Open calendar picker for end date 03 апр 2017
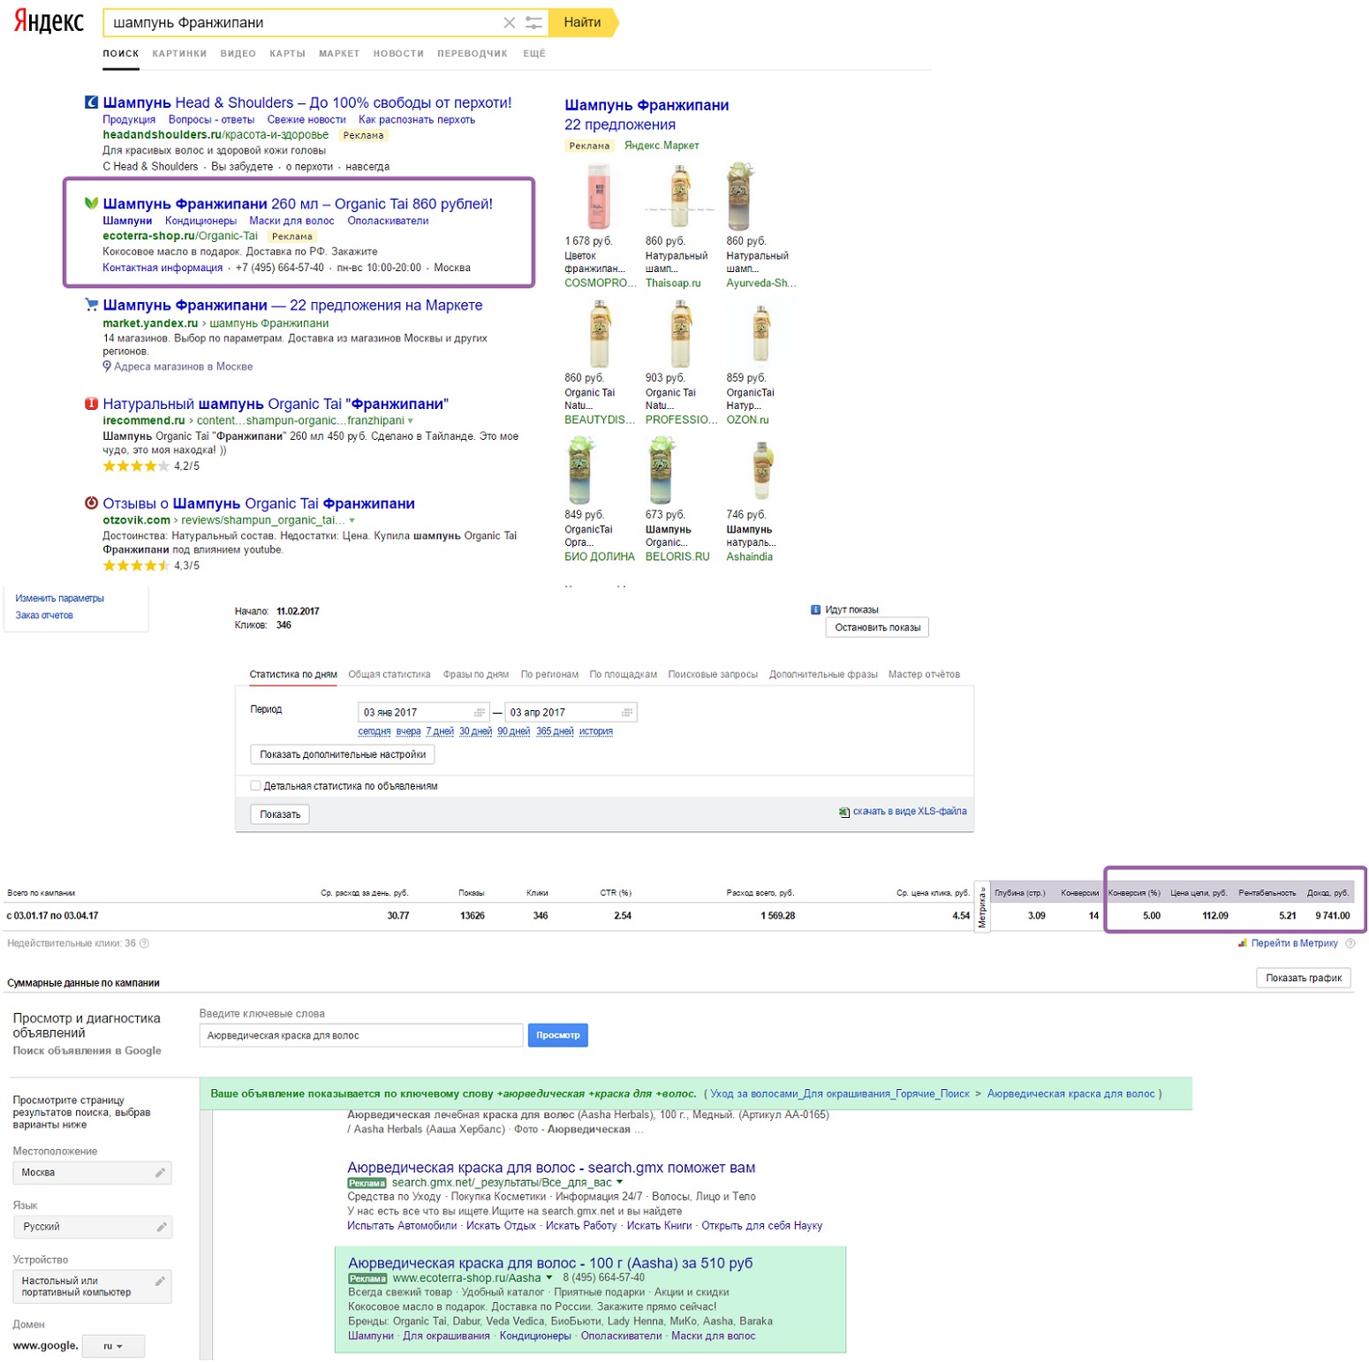This screenshot has width=1369, height=1362. (627, 712)
